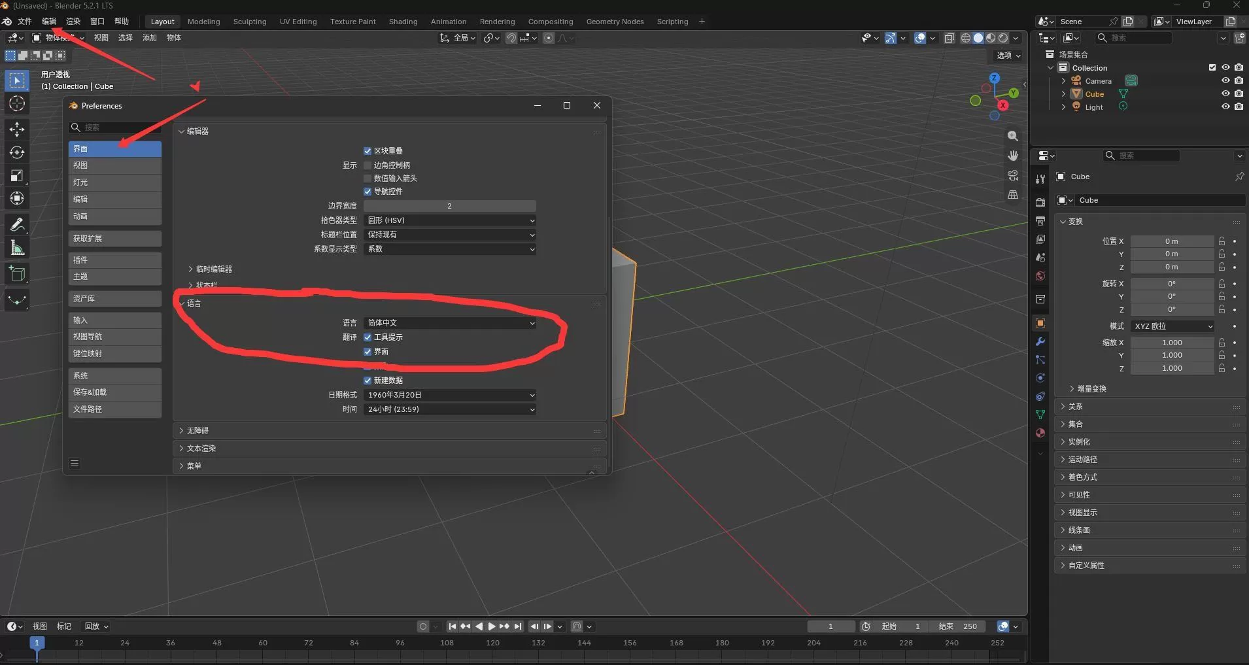Activate the Scale tool
This screenshot has width=1249, height=665.
(17, 175)
